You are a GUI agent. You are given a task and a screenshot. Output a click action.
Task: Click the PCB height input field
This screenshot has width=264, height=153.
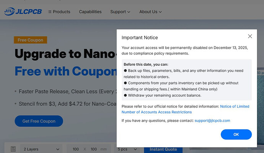[93, 149]
